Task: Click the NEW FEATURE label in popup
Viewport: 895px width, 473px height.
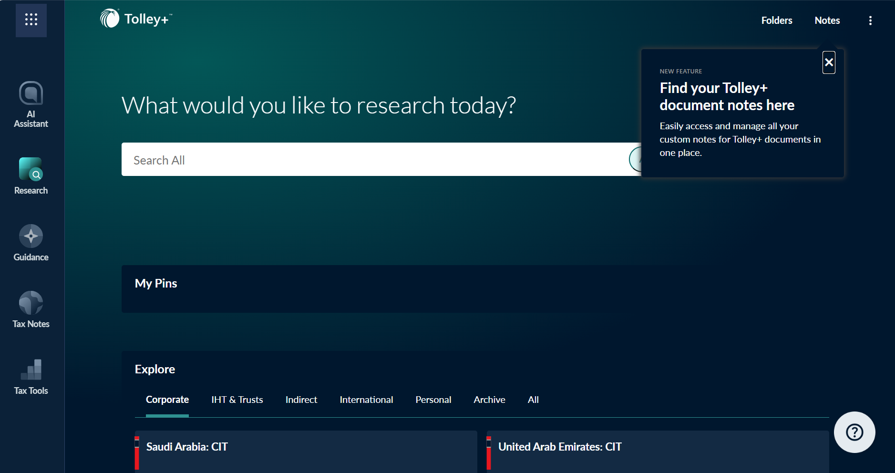Action: tap(681, 71)
